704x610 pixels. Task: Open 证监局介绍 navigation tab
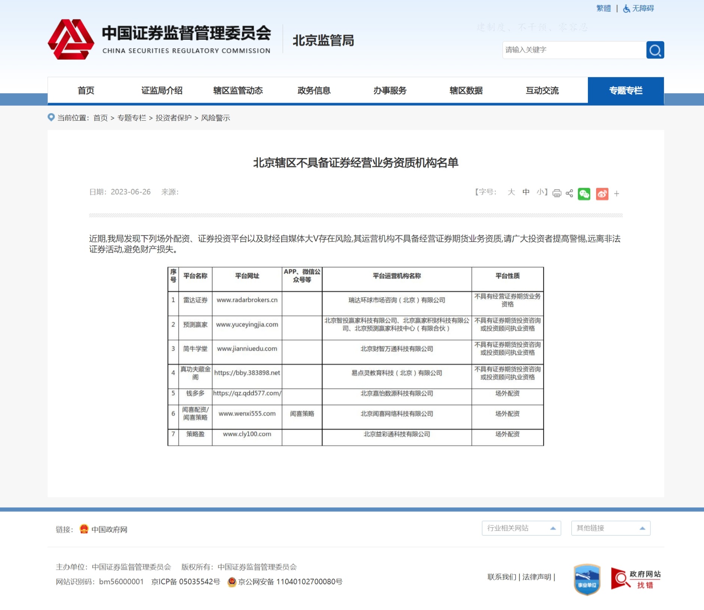pyautogui.click(x=162, y=90)
